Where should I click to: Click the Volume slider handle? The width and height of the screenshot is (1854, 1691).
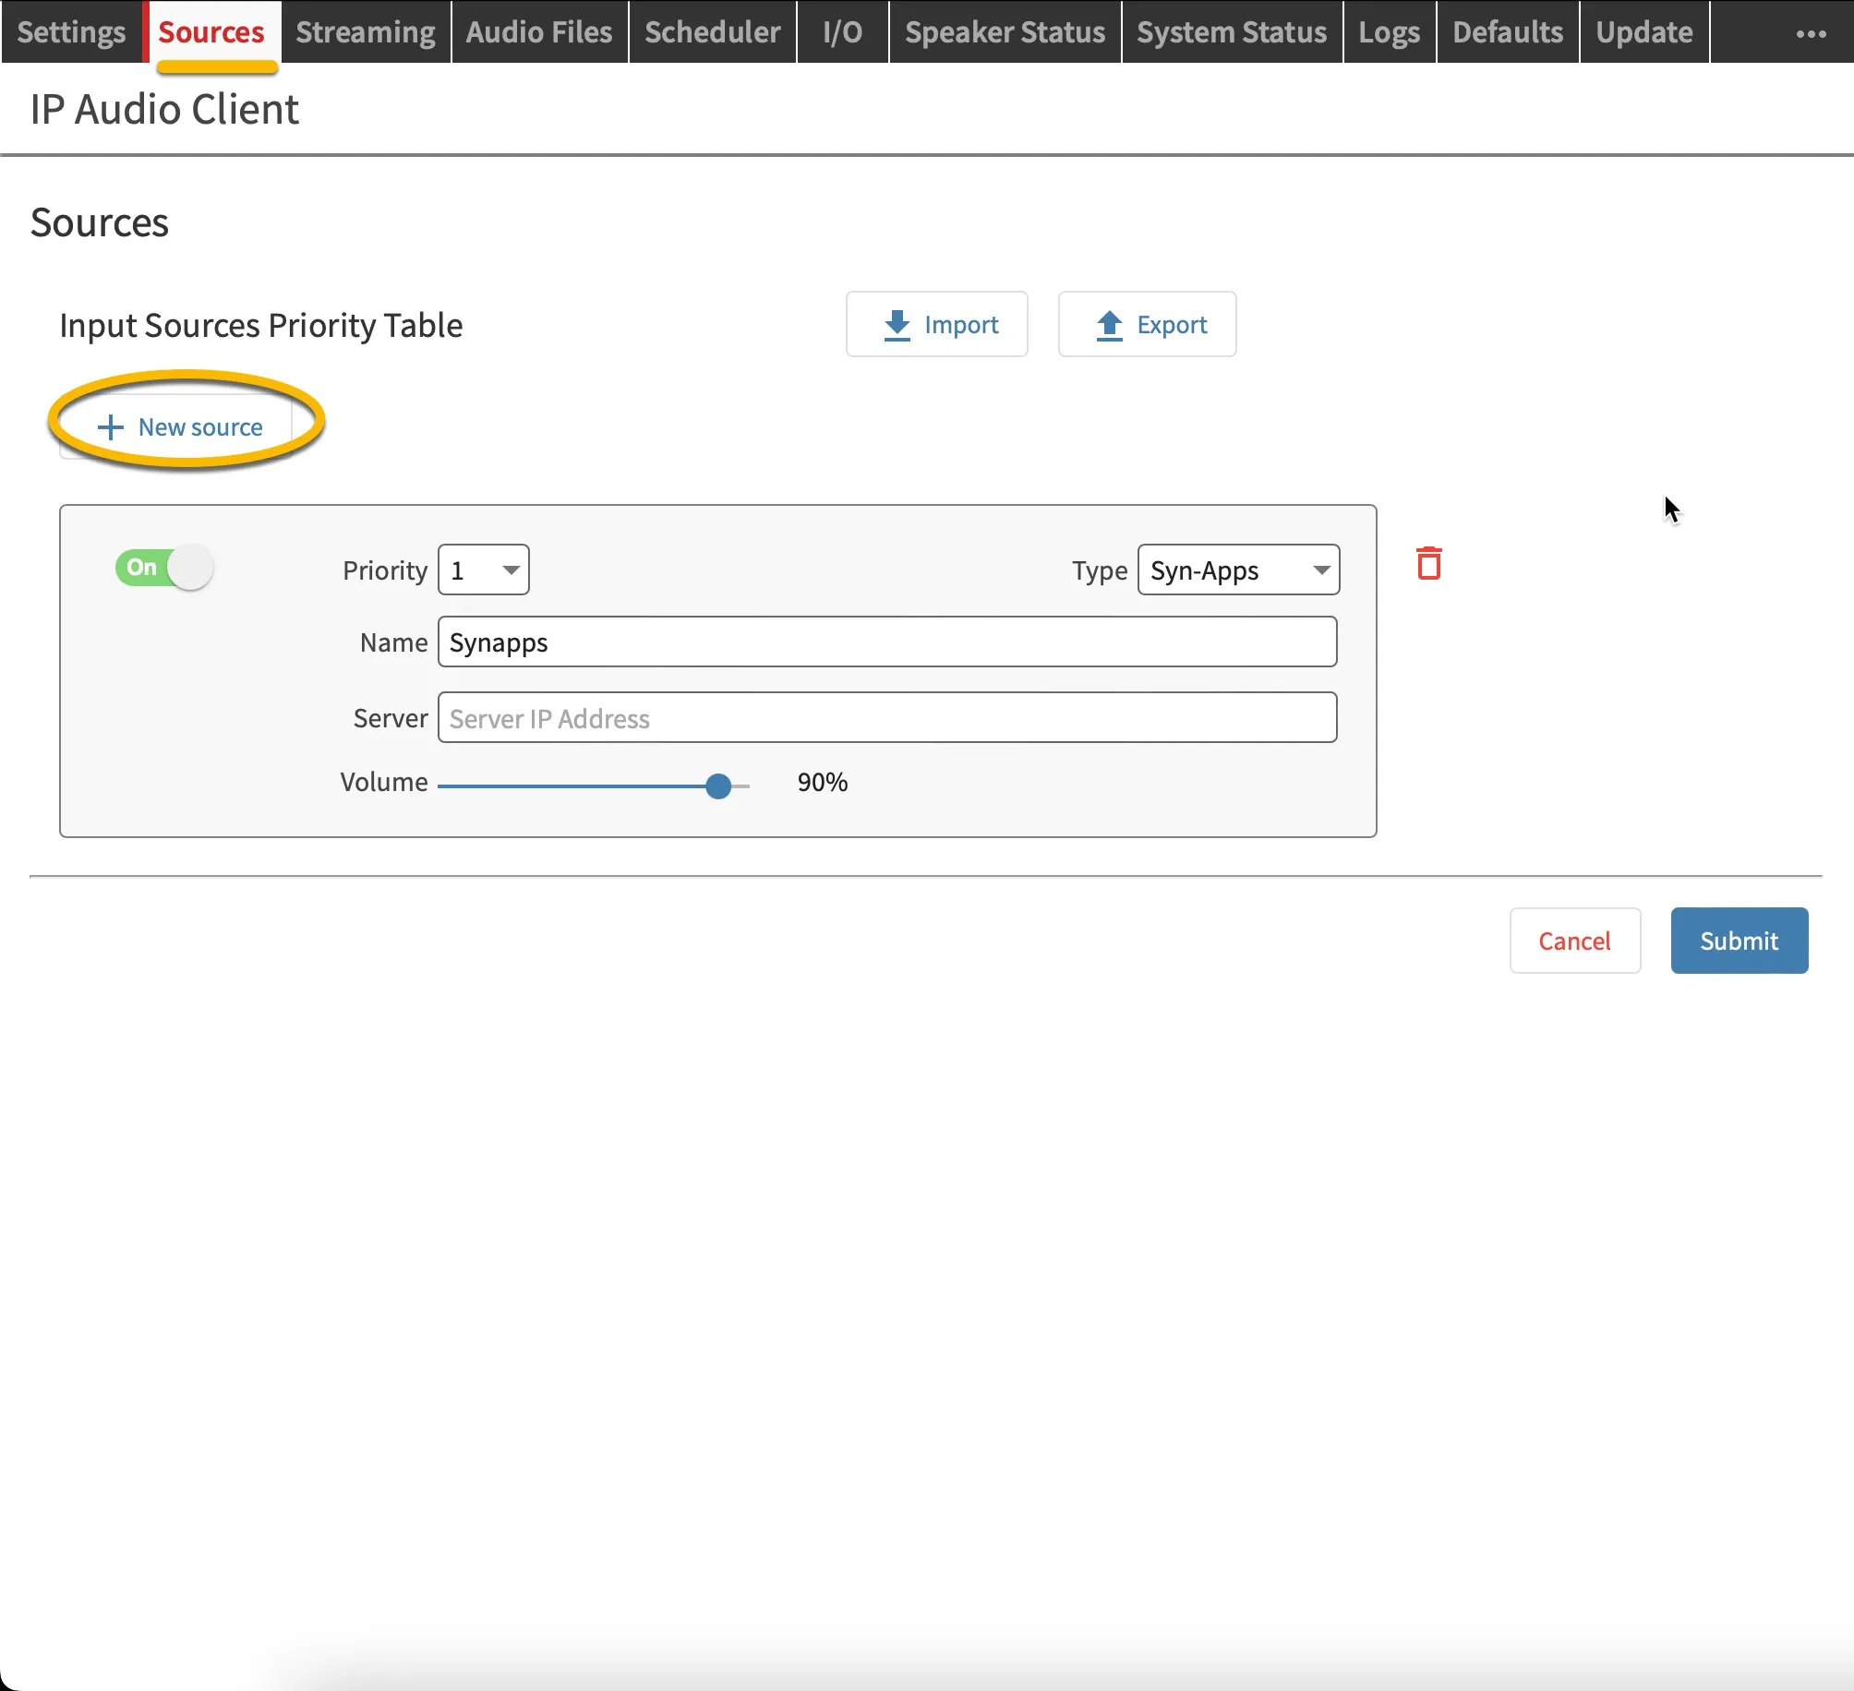(x=718, y=786)
